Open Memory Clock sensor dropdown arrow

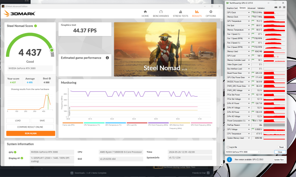[249, 17]
